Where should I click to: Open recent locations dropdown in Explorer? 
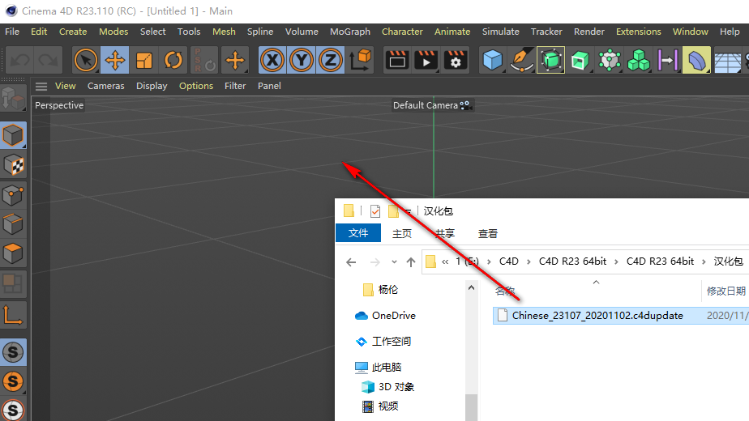(x=393, y=262)
